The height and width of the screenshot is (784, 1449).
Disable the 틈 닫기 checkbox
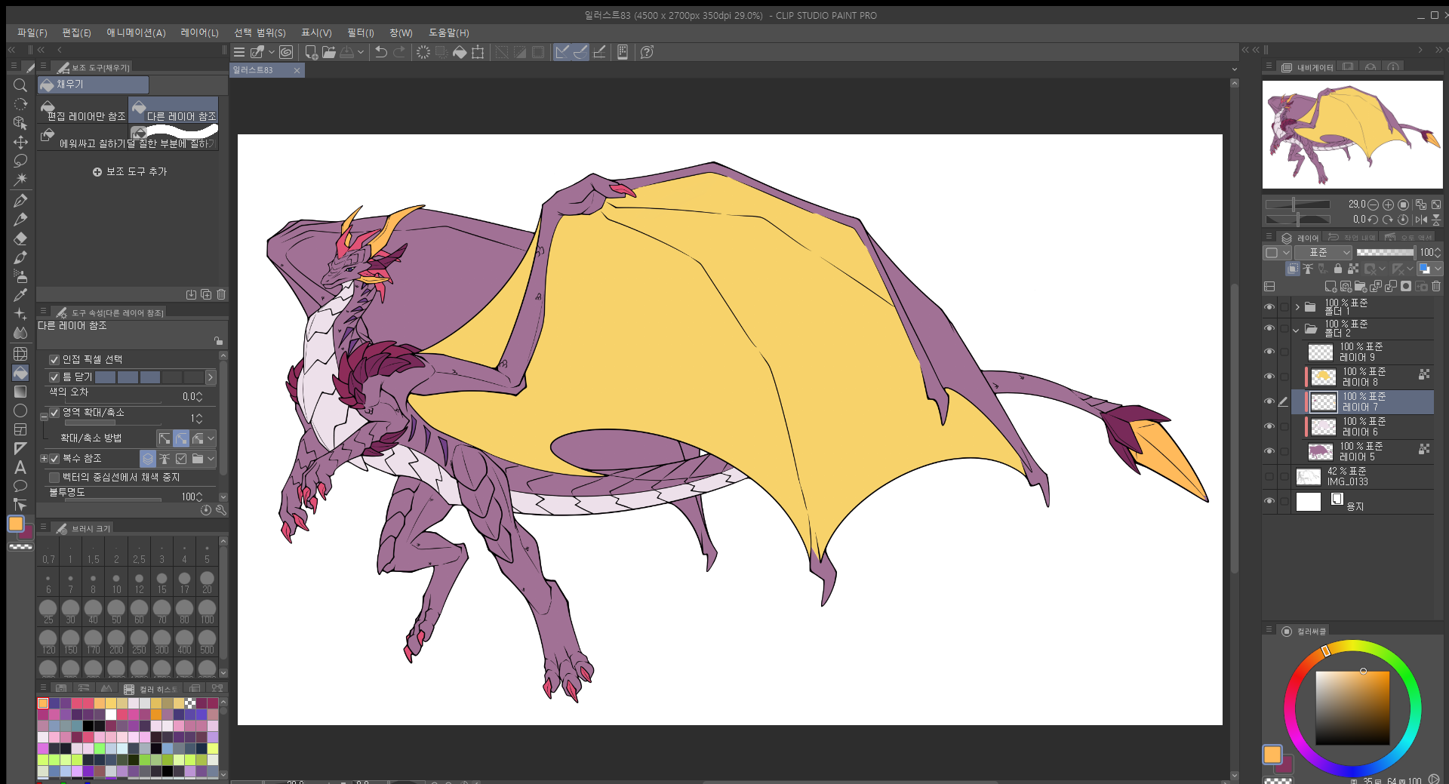(54, 377)
